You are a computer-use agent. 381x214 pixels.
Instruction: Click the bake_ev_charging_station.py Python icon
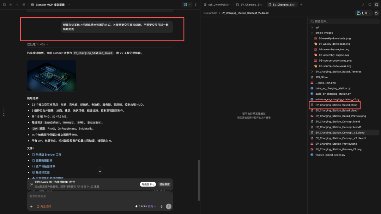coord(312,88)
